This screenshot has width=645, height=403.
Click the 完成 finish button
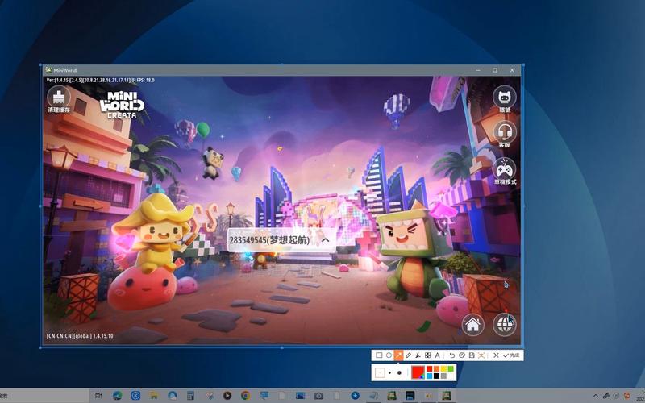tap(511, 355)
